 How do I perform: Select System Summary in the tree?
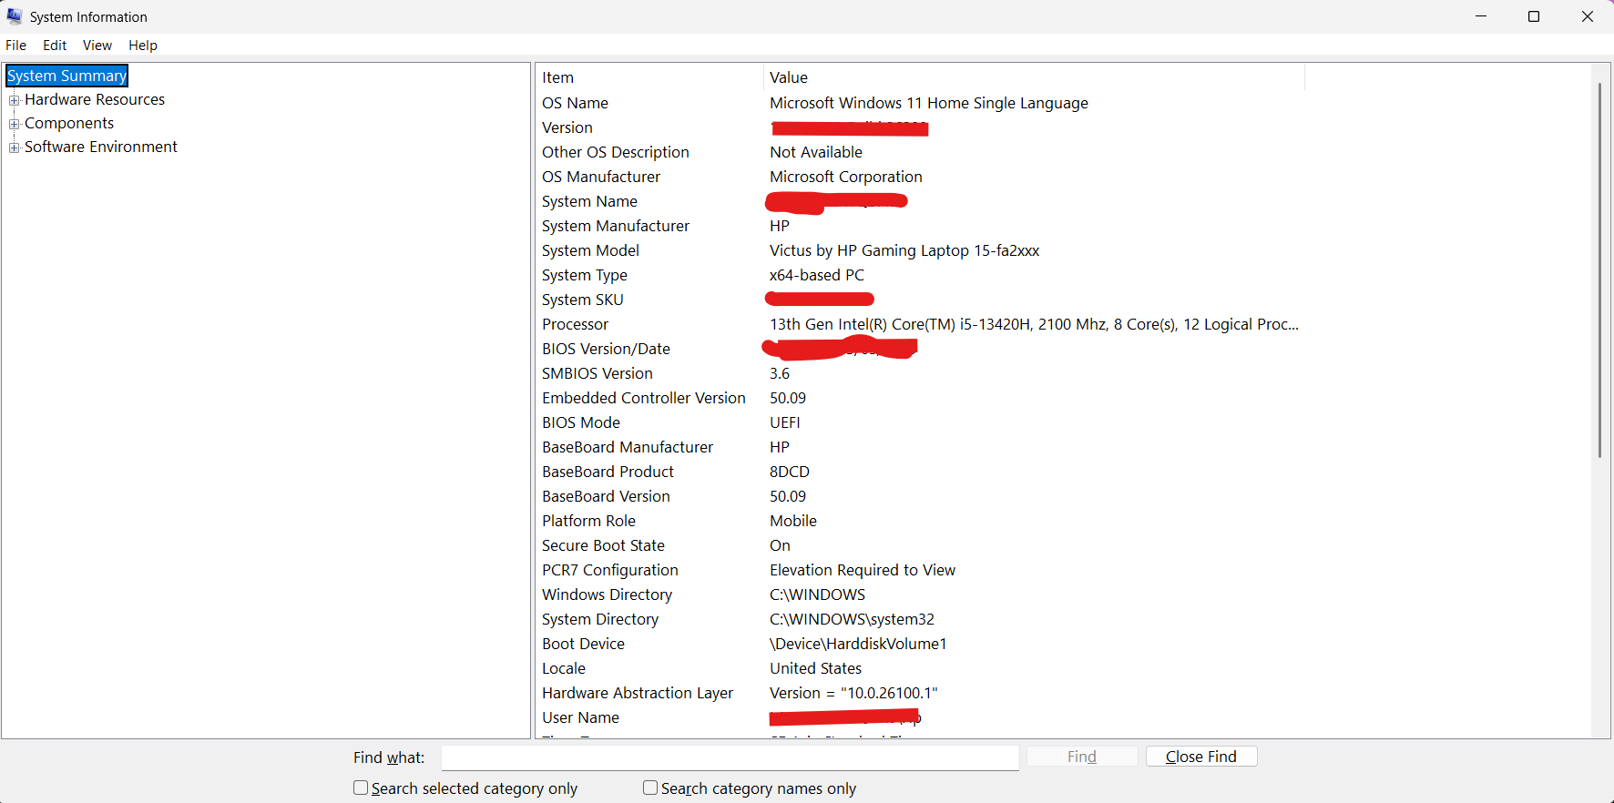tap(66, 76)
